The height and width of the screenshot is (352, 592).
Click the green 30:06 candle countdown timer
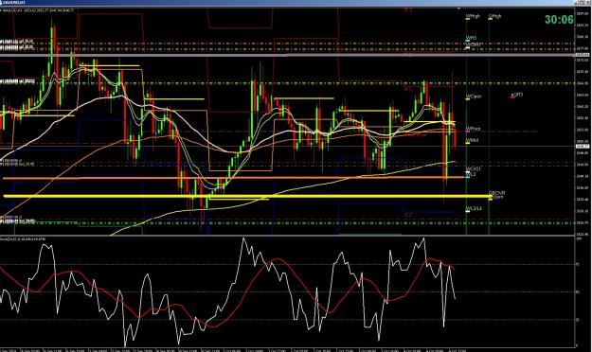559,20
